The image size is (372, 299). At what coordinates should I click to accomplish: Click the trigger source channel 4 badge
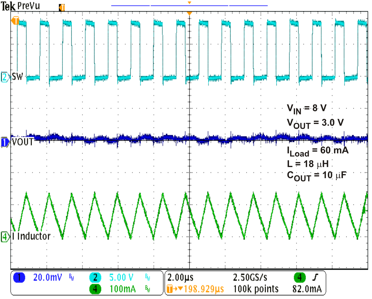coord(300,277)
